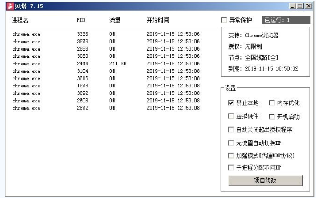Check 自动关闭超出授权程序 option
Viewport: 316px width, 198px height.
(231, 130)
